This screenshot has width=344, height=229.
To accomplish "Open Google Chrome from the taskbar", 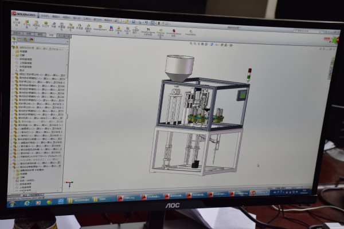I will pos(49,202).
